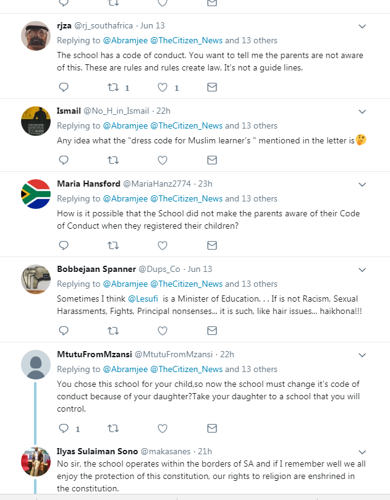Reply to Bobbejaan Spanner's tweet
The image size is (390, 500).
(63, 331)
